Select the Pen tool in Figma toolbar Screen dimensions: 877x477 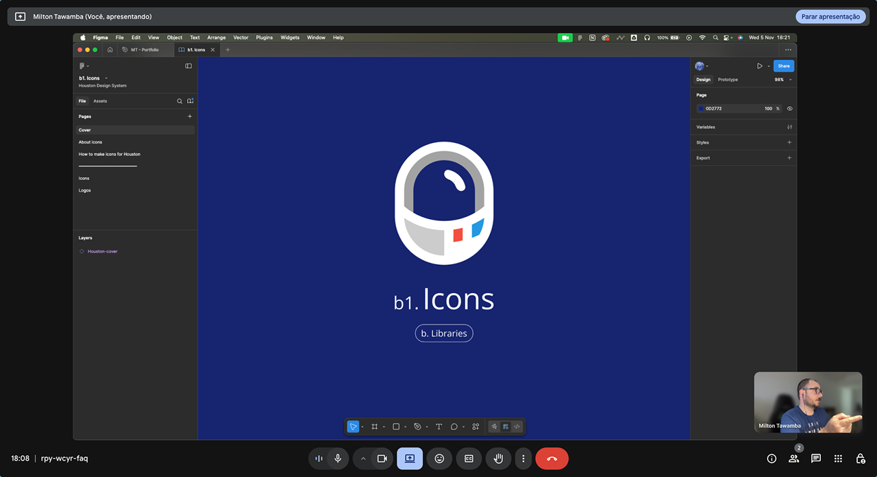[x=417, y=426]
